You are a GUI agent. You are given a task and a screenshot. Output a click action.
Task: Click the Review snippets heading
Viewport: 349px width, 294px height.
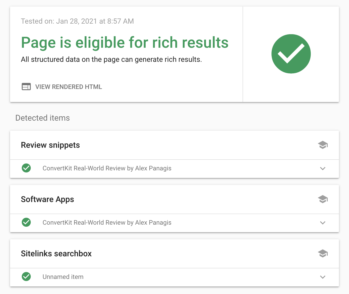click(x=50, y=145)
